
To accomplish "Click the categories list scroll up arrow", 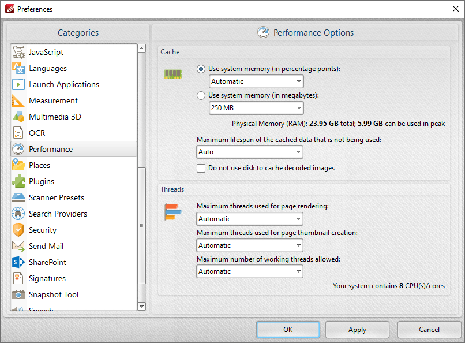I will point(142,48).
